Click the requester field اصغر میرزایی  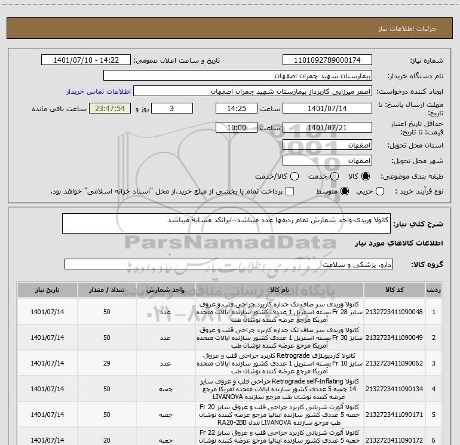click(x=253, y=91)
